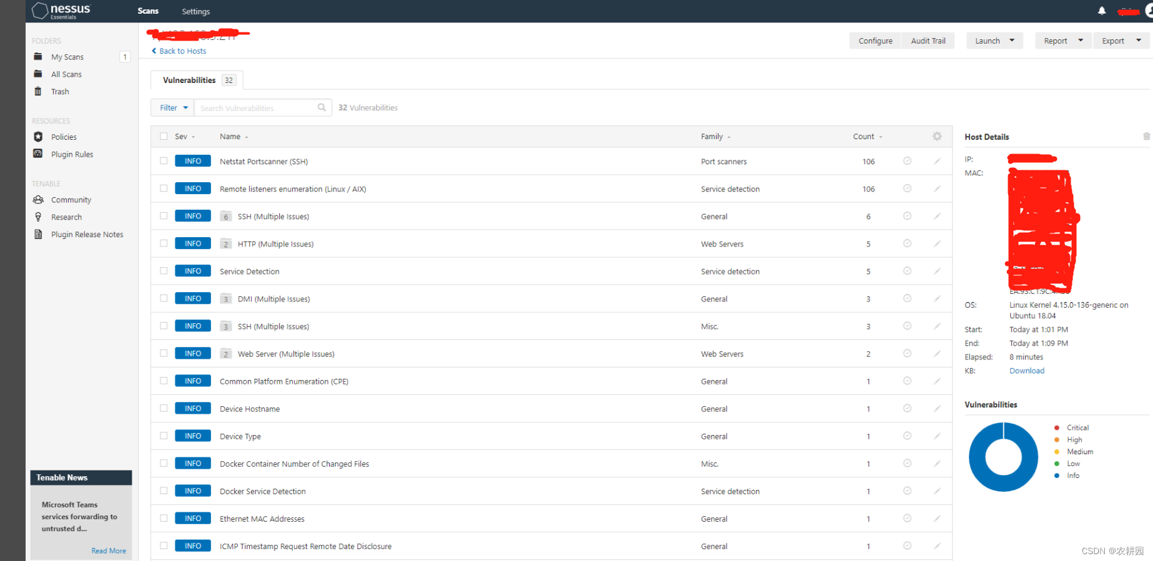This screenshot has height=561, width=1153.
Task: Click the My Scans folder icon
Action: pyautogui.click(x=38, y=57)
